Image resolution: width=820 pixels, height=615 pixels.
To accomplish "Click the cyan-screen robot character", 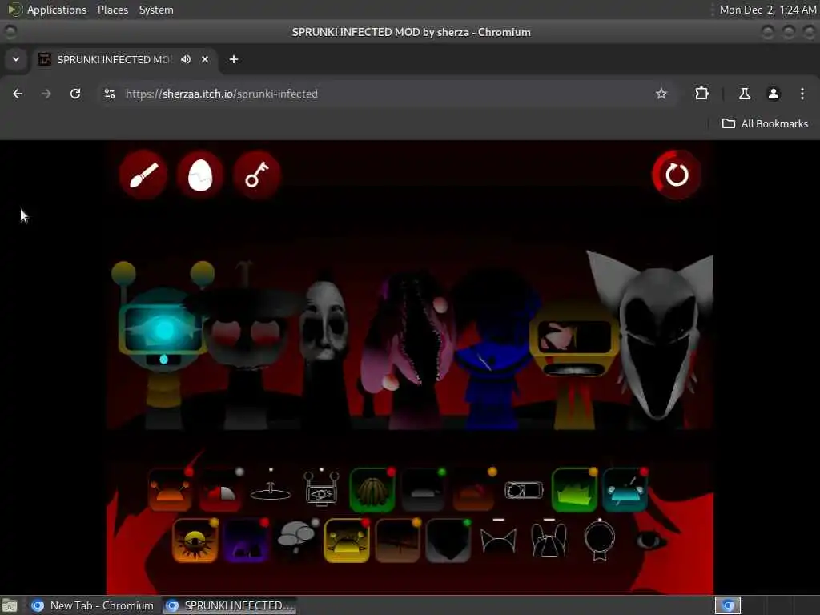I will pos(163,345).
